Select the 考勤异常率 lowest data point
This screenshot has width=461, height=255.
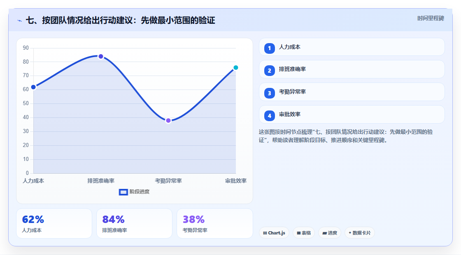pyautogui.click(x=168, y=121)
